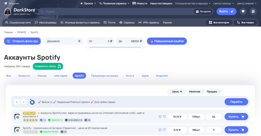
Task: Click Купить for 10,15 ₽ product
Action: 236,117
